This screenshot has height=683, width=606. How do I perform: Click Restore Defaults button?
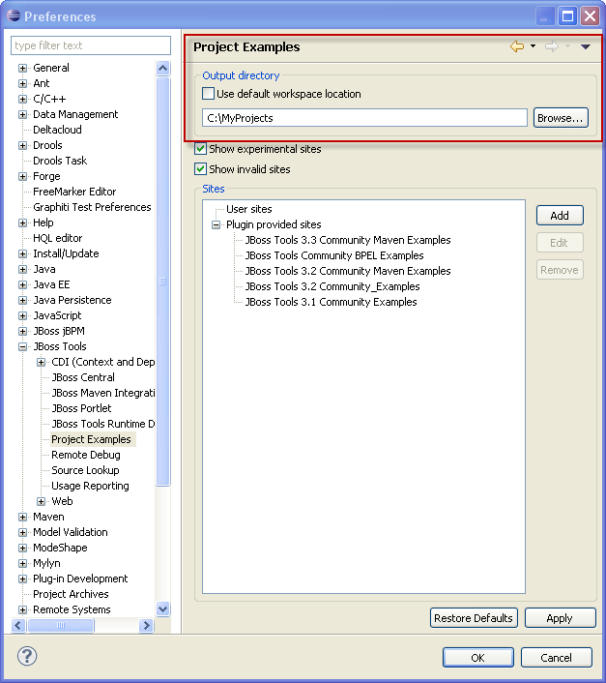coord(474,618)
